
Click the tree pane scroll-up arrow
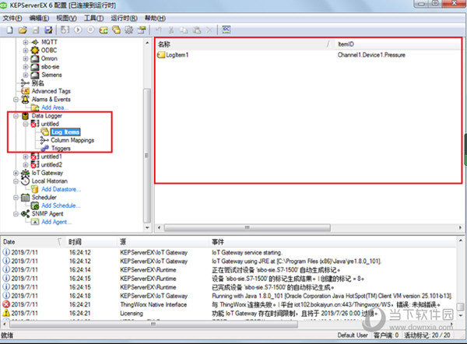(147, 43)
